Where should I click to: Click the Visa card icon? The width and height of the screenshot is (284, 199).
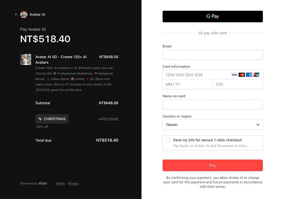point(234,75)
